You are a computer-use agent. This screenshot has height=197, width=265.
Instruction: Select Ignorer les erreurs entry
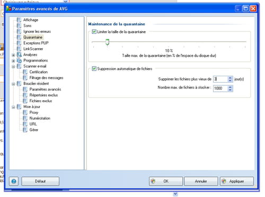tap(37, 32)
